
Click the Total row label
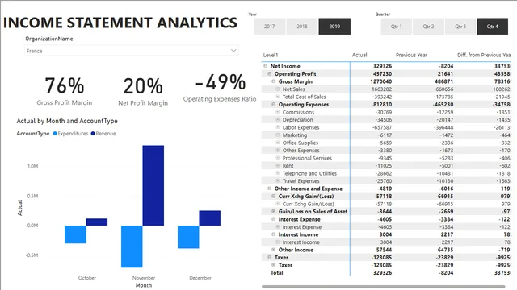click(276, 272)
